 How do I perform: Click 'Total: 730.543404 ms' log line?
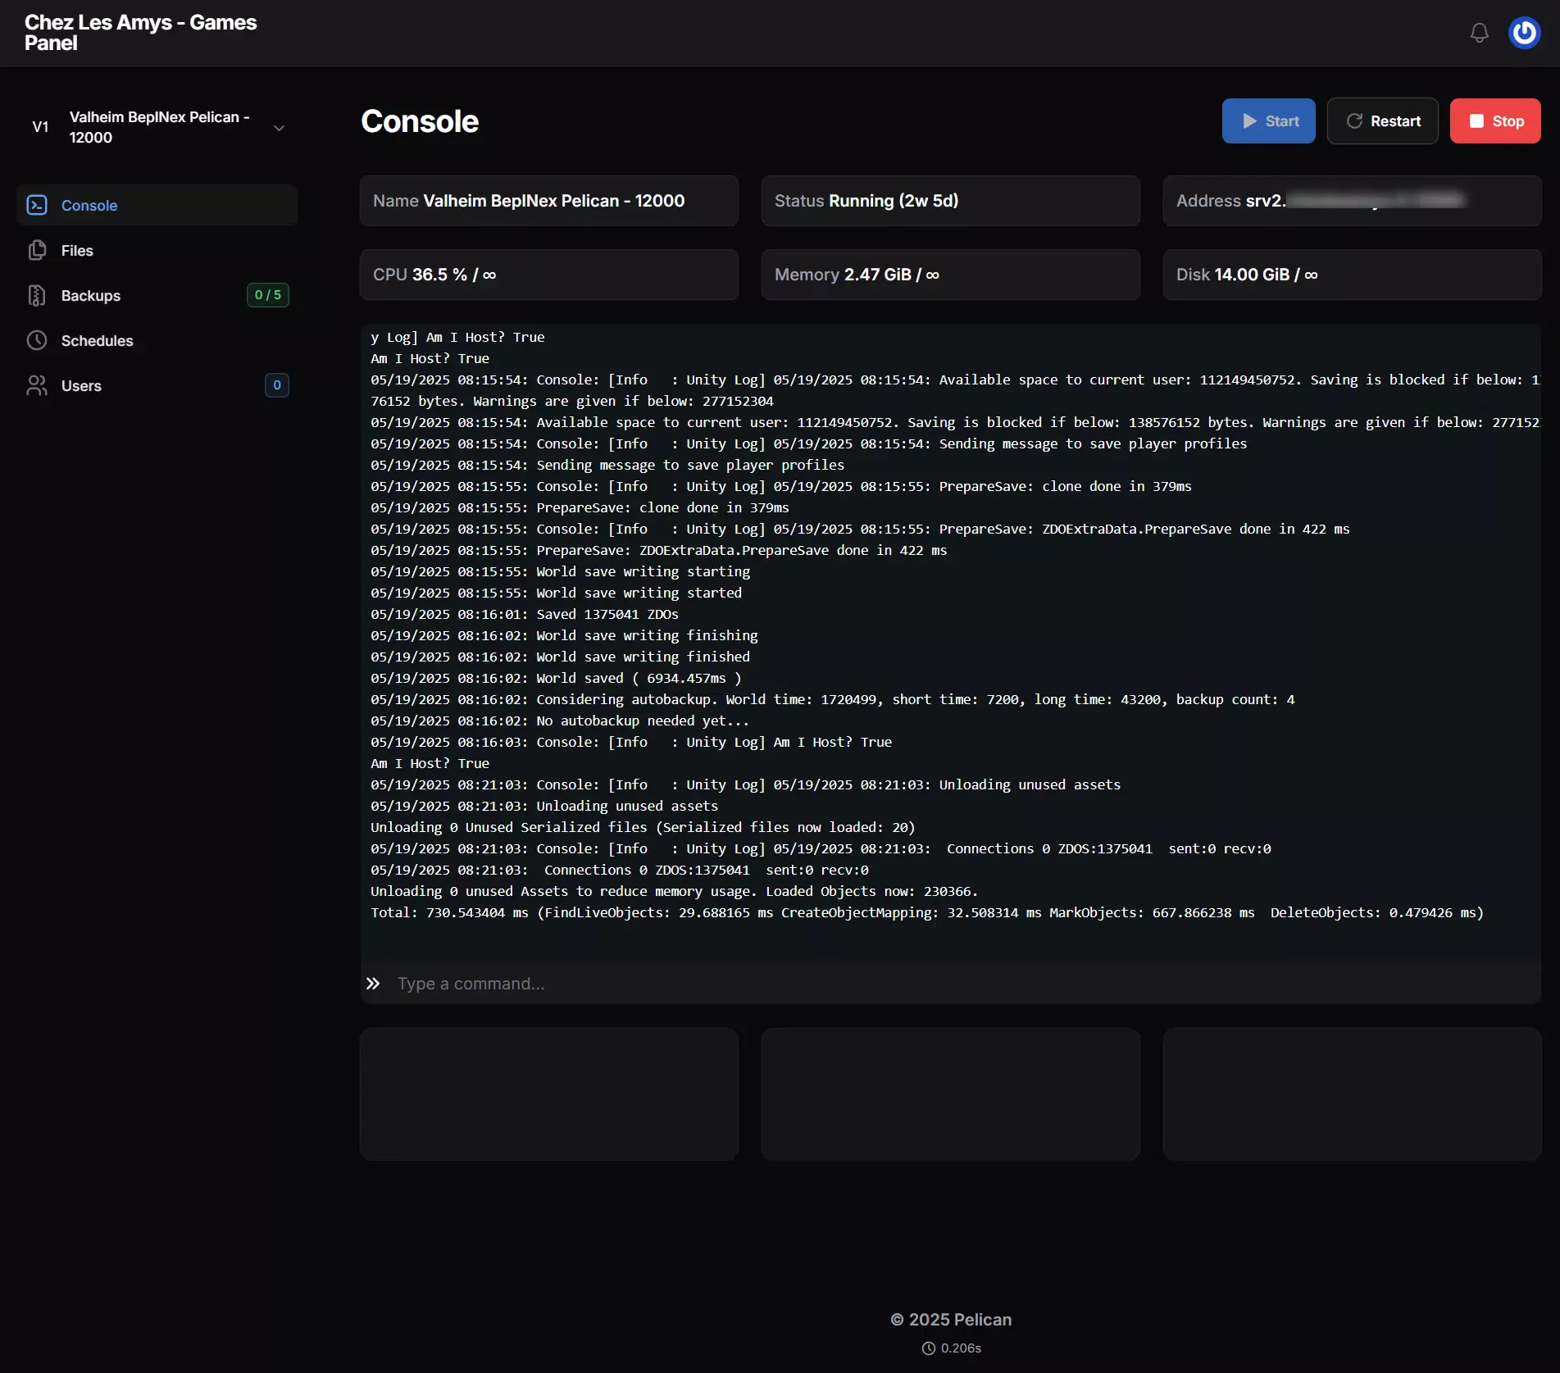927,912
